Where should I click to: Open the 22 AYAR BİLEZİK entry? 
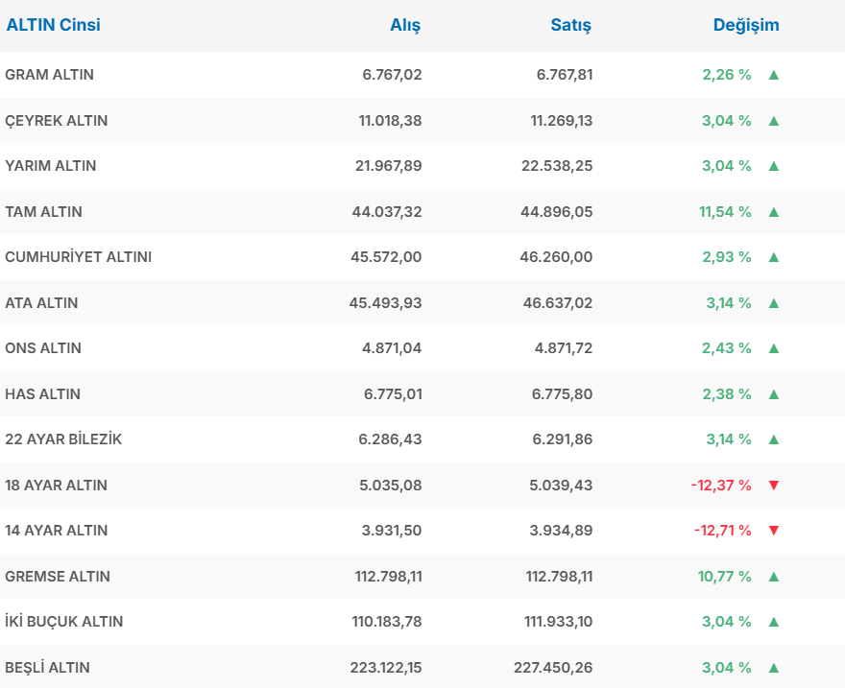click(x=63, y=439)
